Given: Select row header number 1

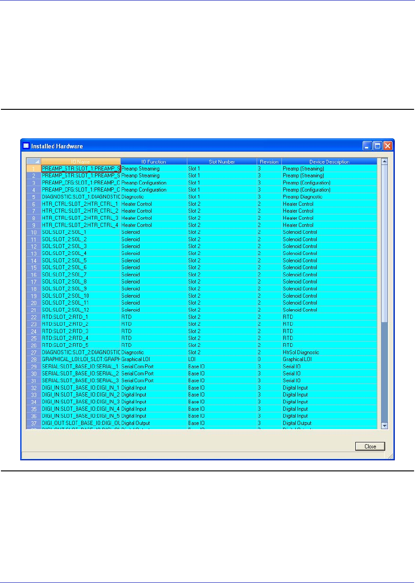Looking at the screenshot, I should tap(34, 169).
